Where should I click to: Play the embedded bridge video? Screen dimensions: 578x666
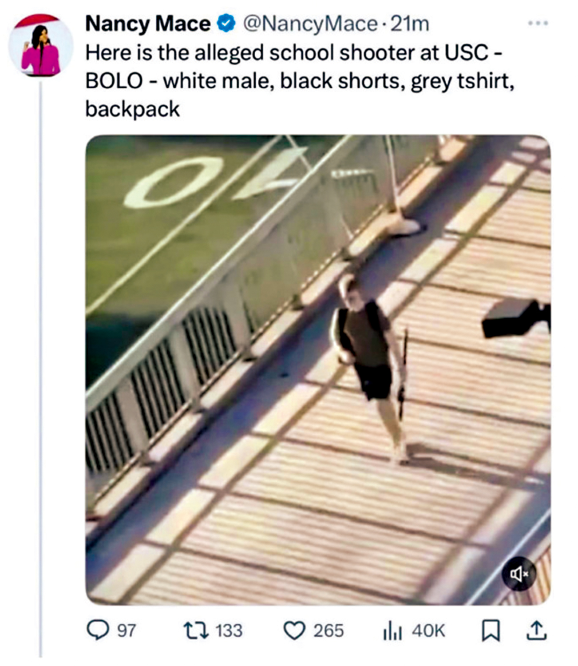[318, 370]
